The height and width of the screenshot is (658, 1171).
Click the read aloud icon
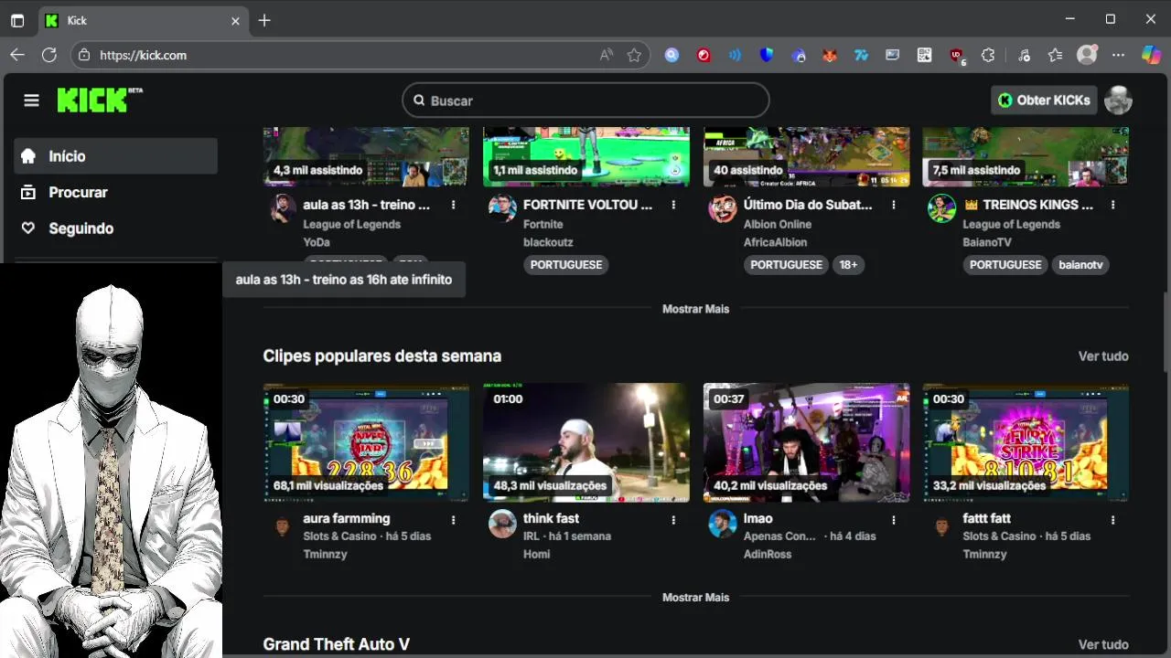607,55
